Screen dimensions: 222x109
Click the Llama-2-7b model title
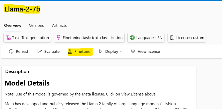click(x=22, y=9)
